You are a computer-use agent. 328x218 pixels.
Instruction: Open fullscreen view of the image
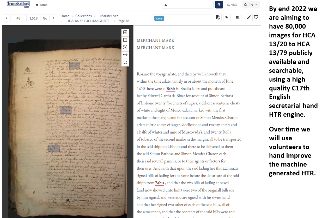125,62
